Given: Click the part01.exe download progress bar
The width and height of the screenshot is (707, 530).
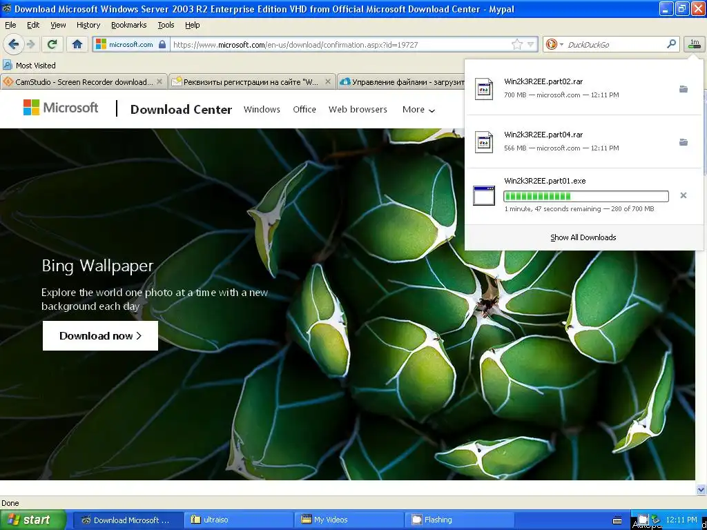Looking at the screenshot, I should (585, 196).
